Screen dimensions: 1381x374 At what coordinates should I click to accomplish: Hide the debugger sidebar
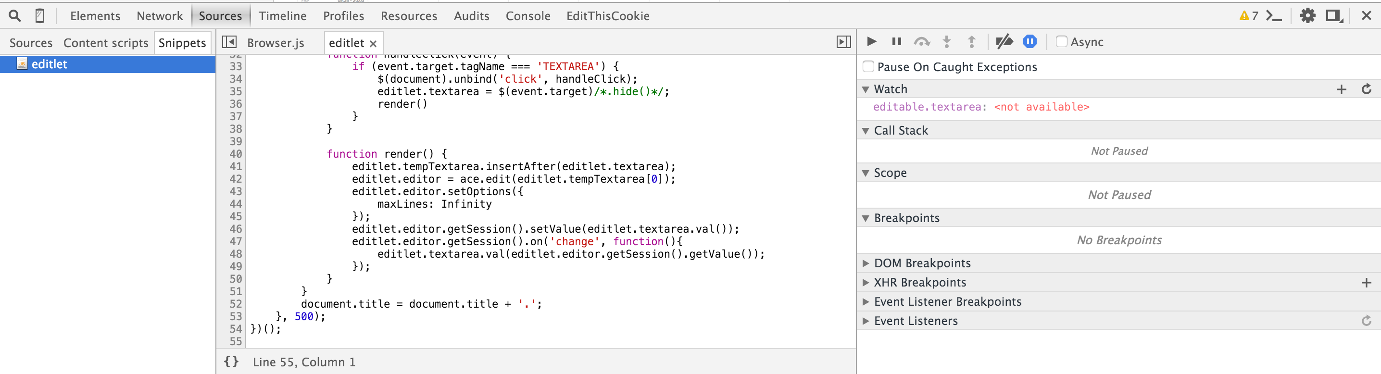844,42
